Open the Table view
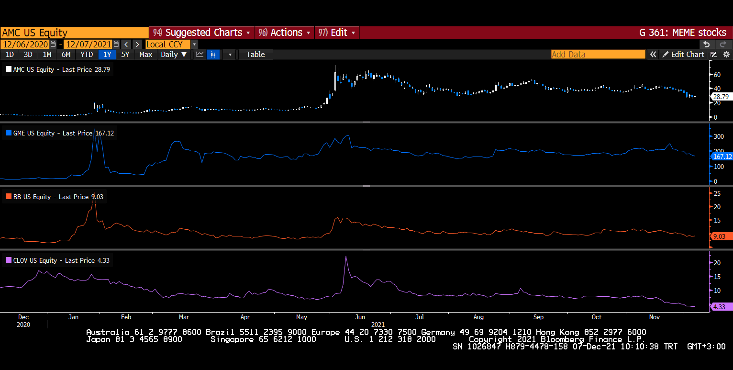The height and width of the screenshot is (370, 733). (x=255, y=55)
